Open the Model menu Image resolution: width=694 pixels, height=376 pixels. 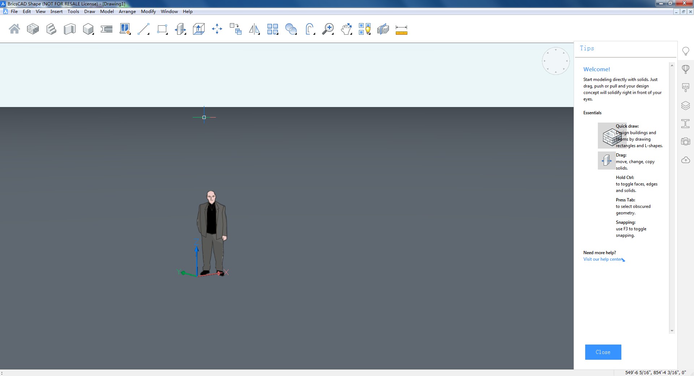[107, 11]
